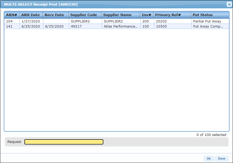Select the Atlas Performance supplier cell
This screenshot has width=233, height=163.
click(x=121, y=26)
